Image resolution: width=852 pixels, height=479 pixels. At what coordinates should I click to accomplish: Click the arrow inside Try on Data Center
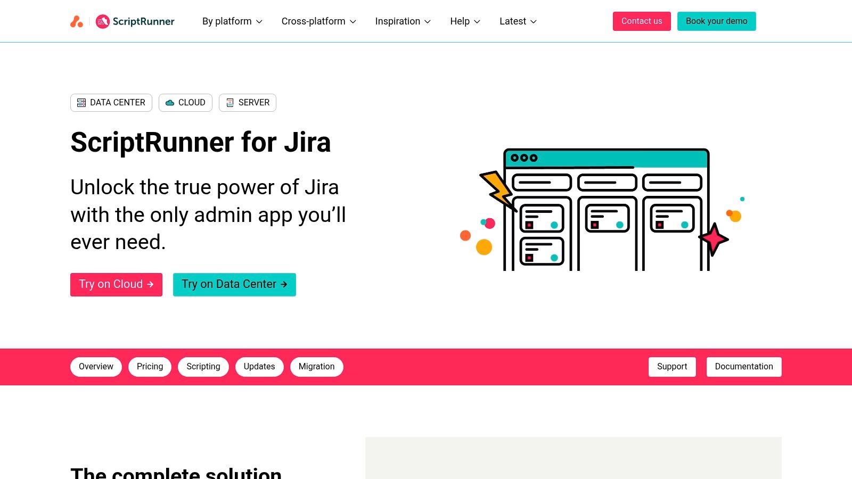tap(283, 284)
